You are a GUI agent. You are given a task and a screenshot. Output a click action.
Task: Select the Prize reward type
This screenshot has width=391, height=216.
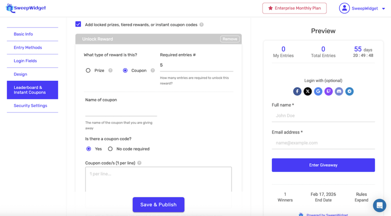88,71
